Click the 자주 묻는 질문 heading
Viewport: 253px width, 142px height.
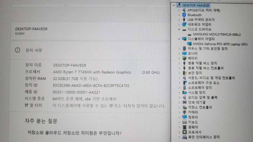(x=41, y=121)
